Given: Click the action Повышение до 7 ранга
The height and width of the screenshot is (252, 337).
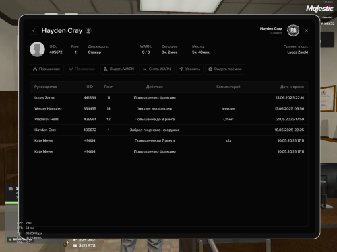Looking at the screenshot, I should click(154, 140).
